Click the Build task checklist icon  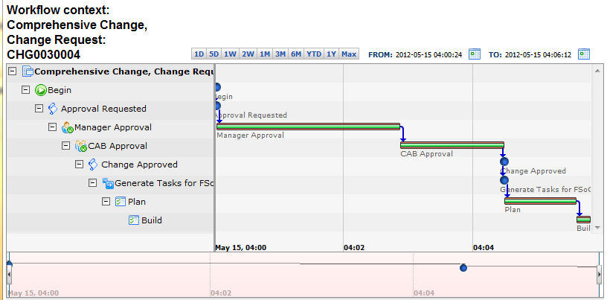(134, 220)
